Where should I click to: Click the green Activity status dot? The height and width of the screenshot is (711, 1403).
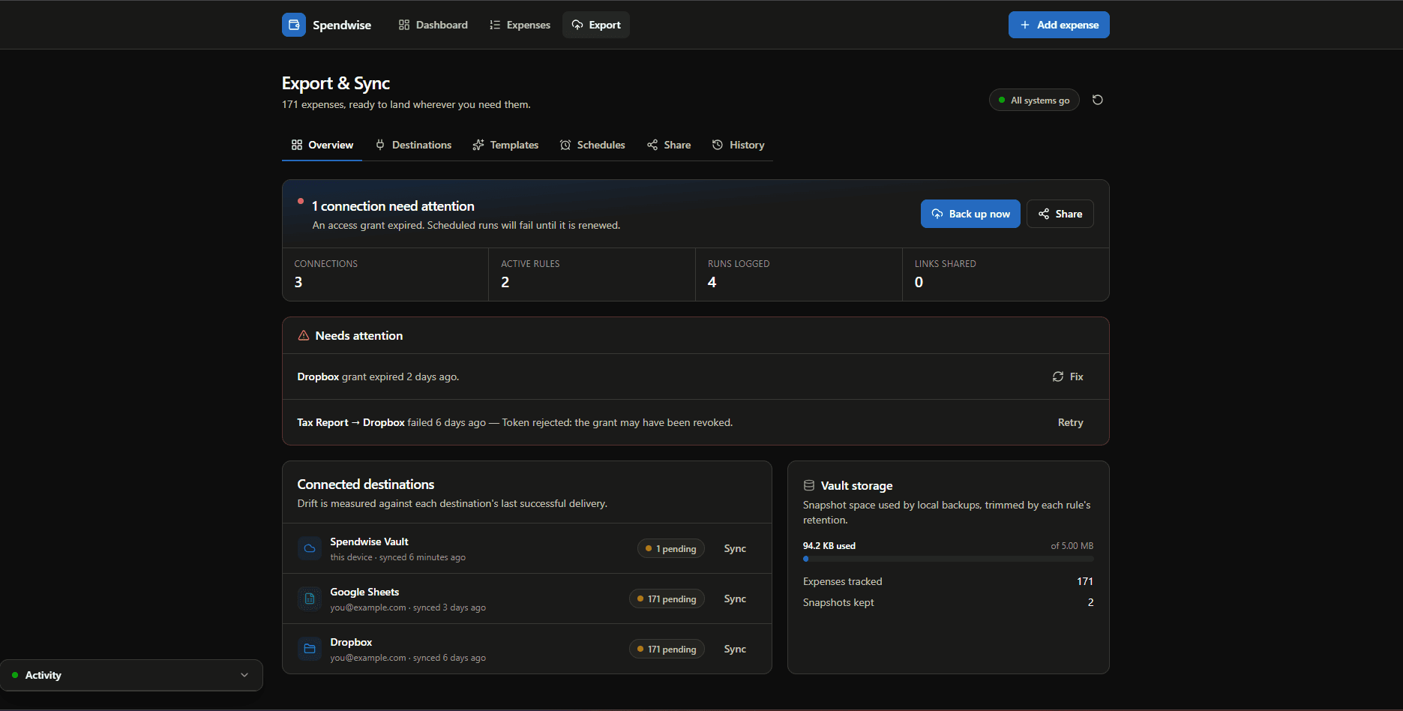[x=15, y=675]
